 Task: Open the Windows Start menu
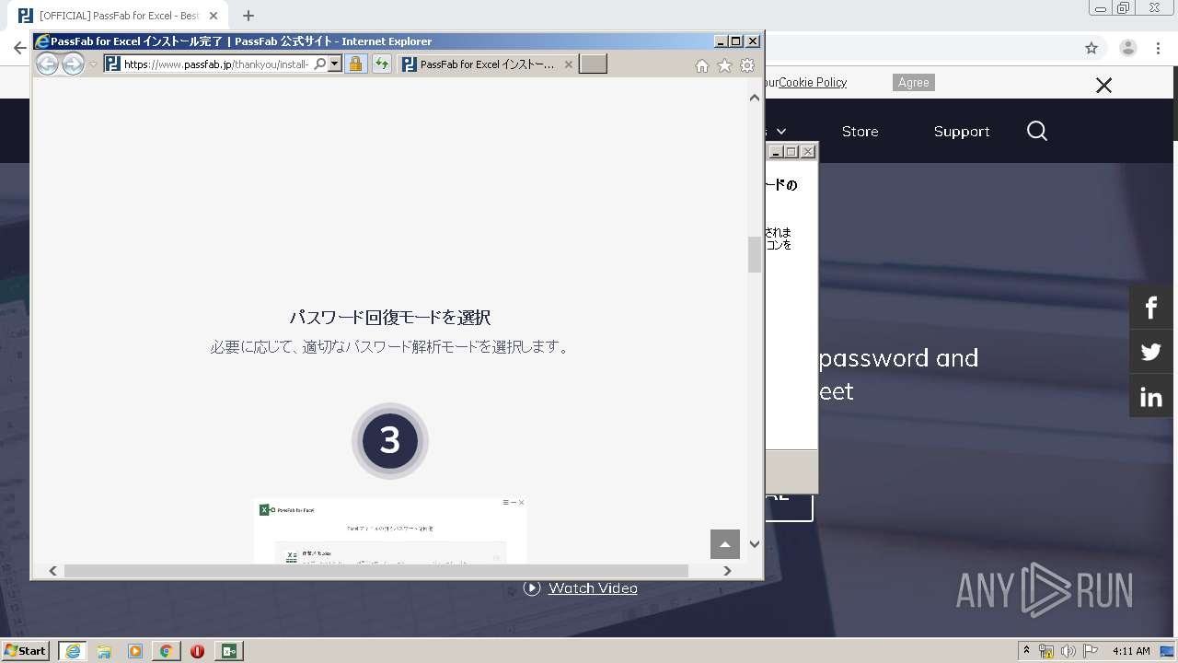pos(25,650)
